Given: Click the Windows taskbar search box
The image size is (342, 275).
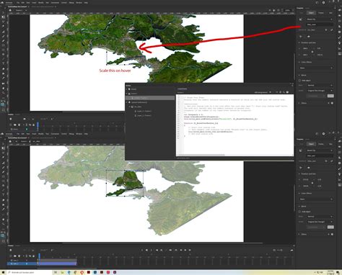Looking at the screenshot, I should click(x=30, y=272).
